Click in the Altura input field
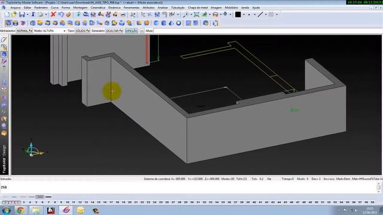 (x=268, y=30)
